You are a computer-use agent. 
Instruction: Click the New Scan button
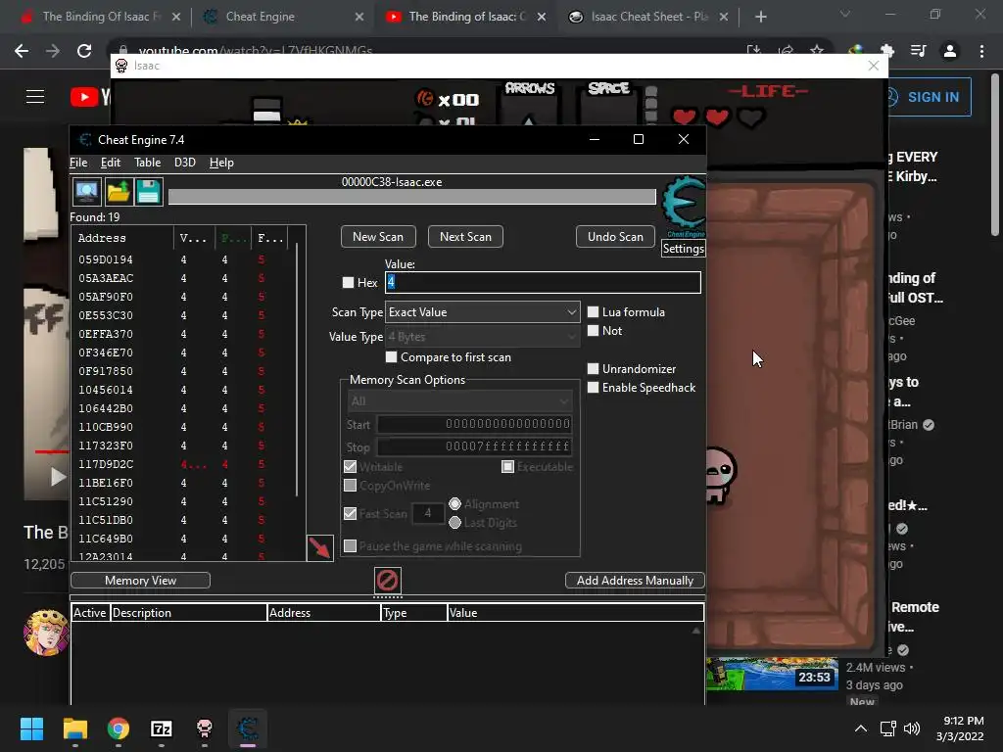(378, 237)
